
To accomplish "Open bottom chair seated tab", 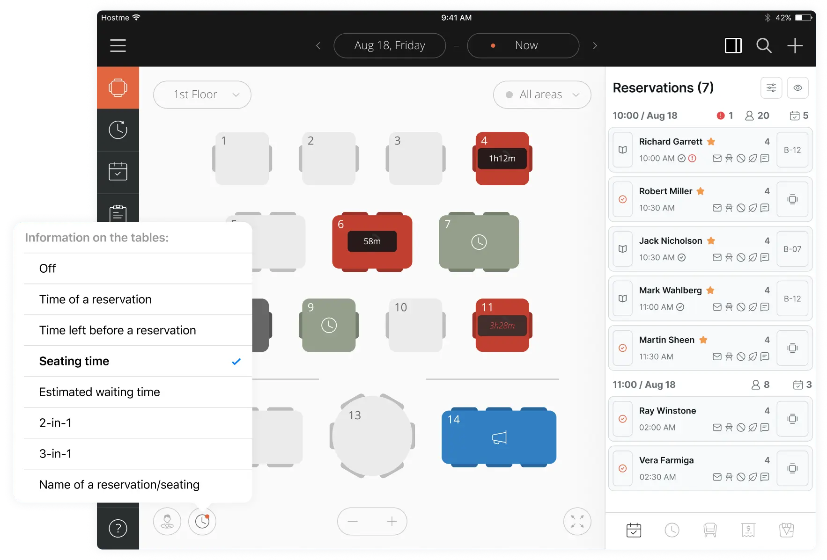I will point(710,530).
